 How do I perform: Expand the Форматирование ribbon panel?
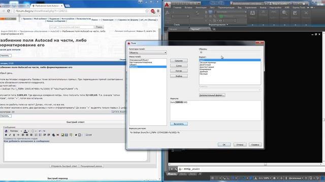pos(218,25)
